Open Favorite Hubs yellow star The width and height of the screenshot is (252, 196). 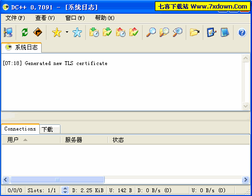[57, 32]
